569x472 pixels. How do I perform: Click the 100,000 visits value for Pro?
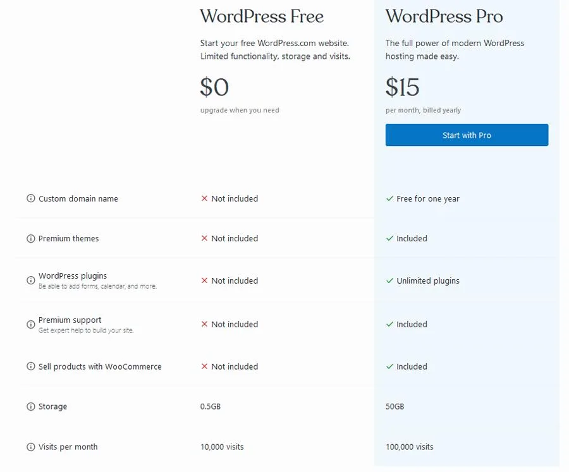409,447
